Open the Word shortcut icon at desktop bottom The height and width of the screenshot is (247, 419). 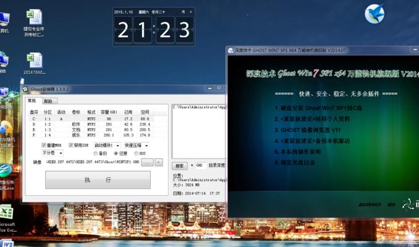tap(7, 243)
